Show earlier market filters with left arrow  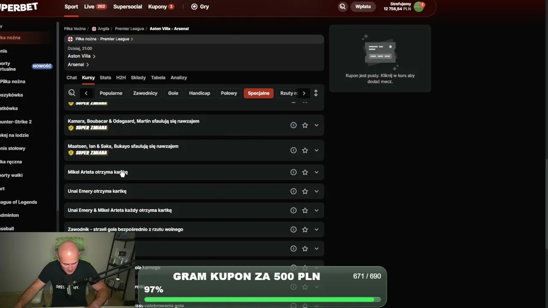(86, 93)
